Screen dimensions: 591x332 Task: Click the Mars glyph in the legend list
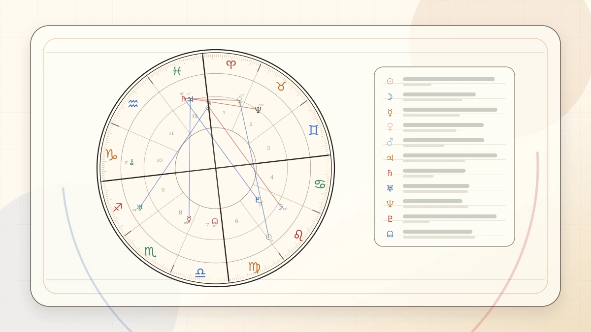point(390,142)
